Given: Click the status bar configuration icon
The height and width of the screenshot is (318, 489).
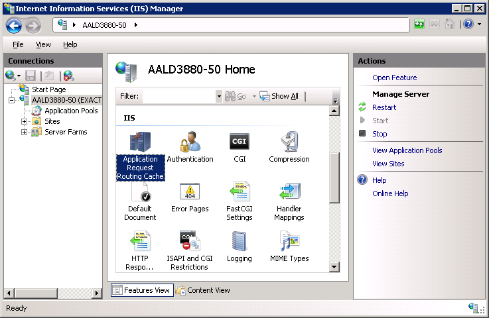Looking at the screenshot, I should [x=473, y=307].
